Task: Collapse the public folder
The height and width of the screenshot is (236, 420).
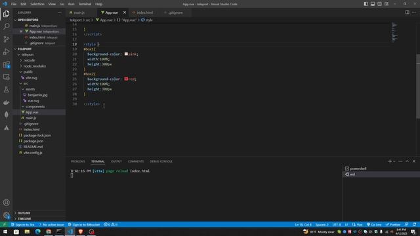Action: 28,72
